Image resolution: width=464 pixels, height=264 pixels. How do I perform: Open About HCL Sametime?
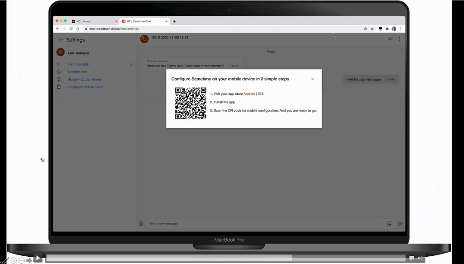(x=84, y=79)
